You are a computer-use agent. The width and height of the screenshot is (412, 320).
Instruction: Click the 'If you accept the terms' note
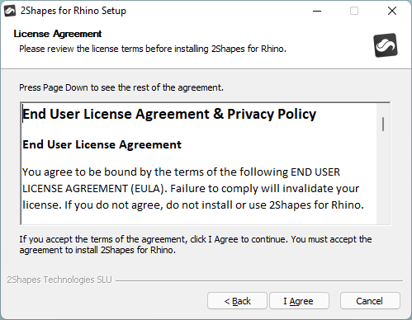tap(196, 245)
